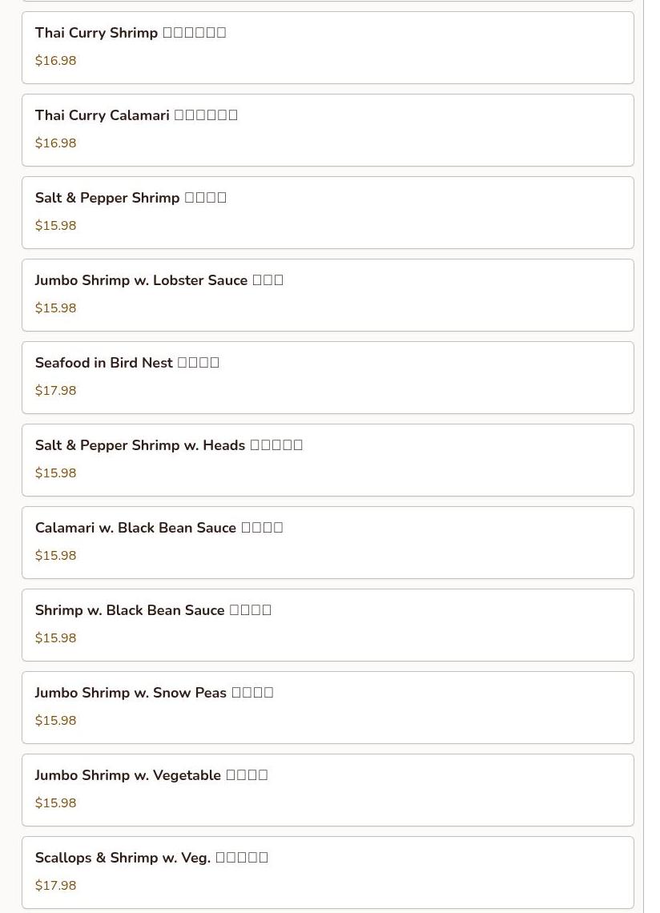Screen dimensions: 660x913
Task: Open the Thai Curry Shrimp menu item
Action: (x=328, y=48)
